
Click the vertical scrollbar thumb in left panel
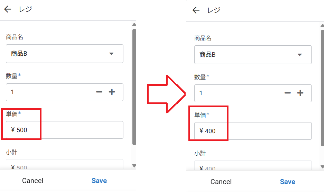[134, 86]
